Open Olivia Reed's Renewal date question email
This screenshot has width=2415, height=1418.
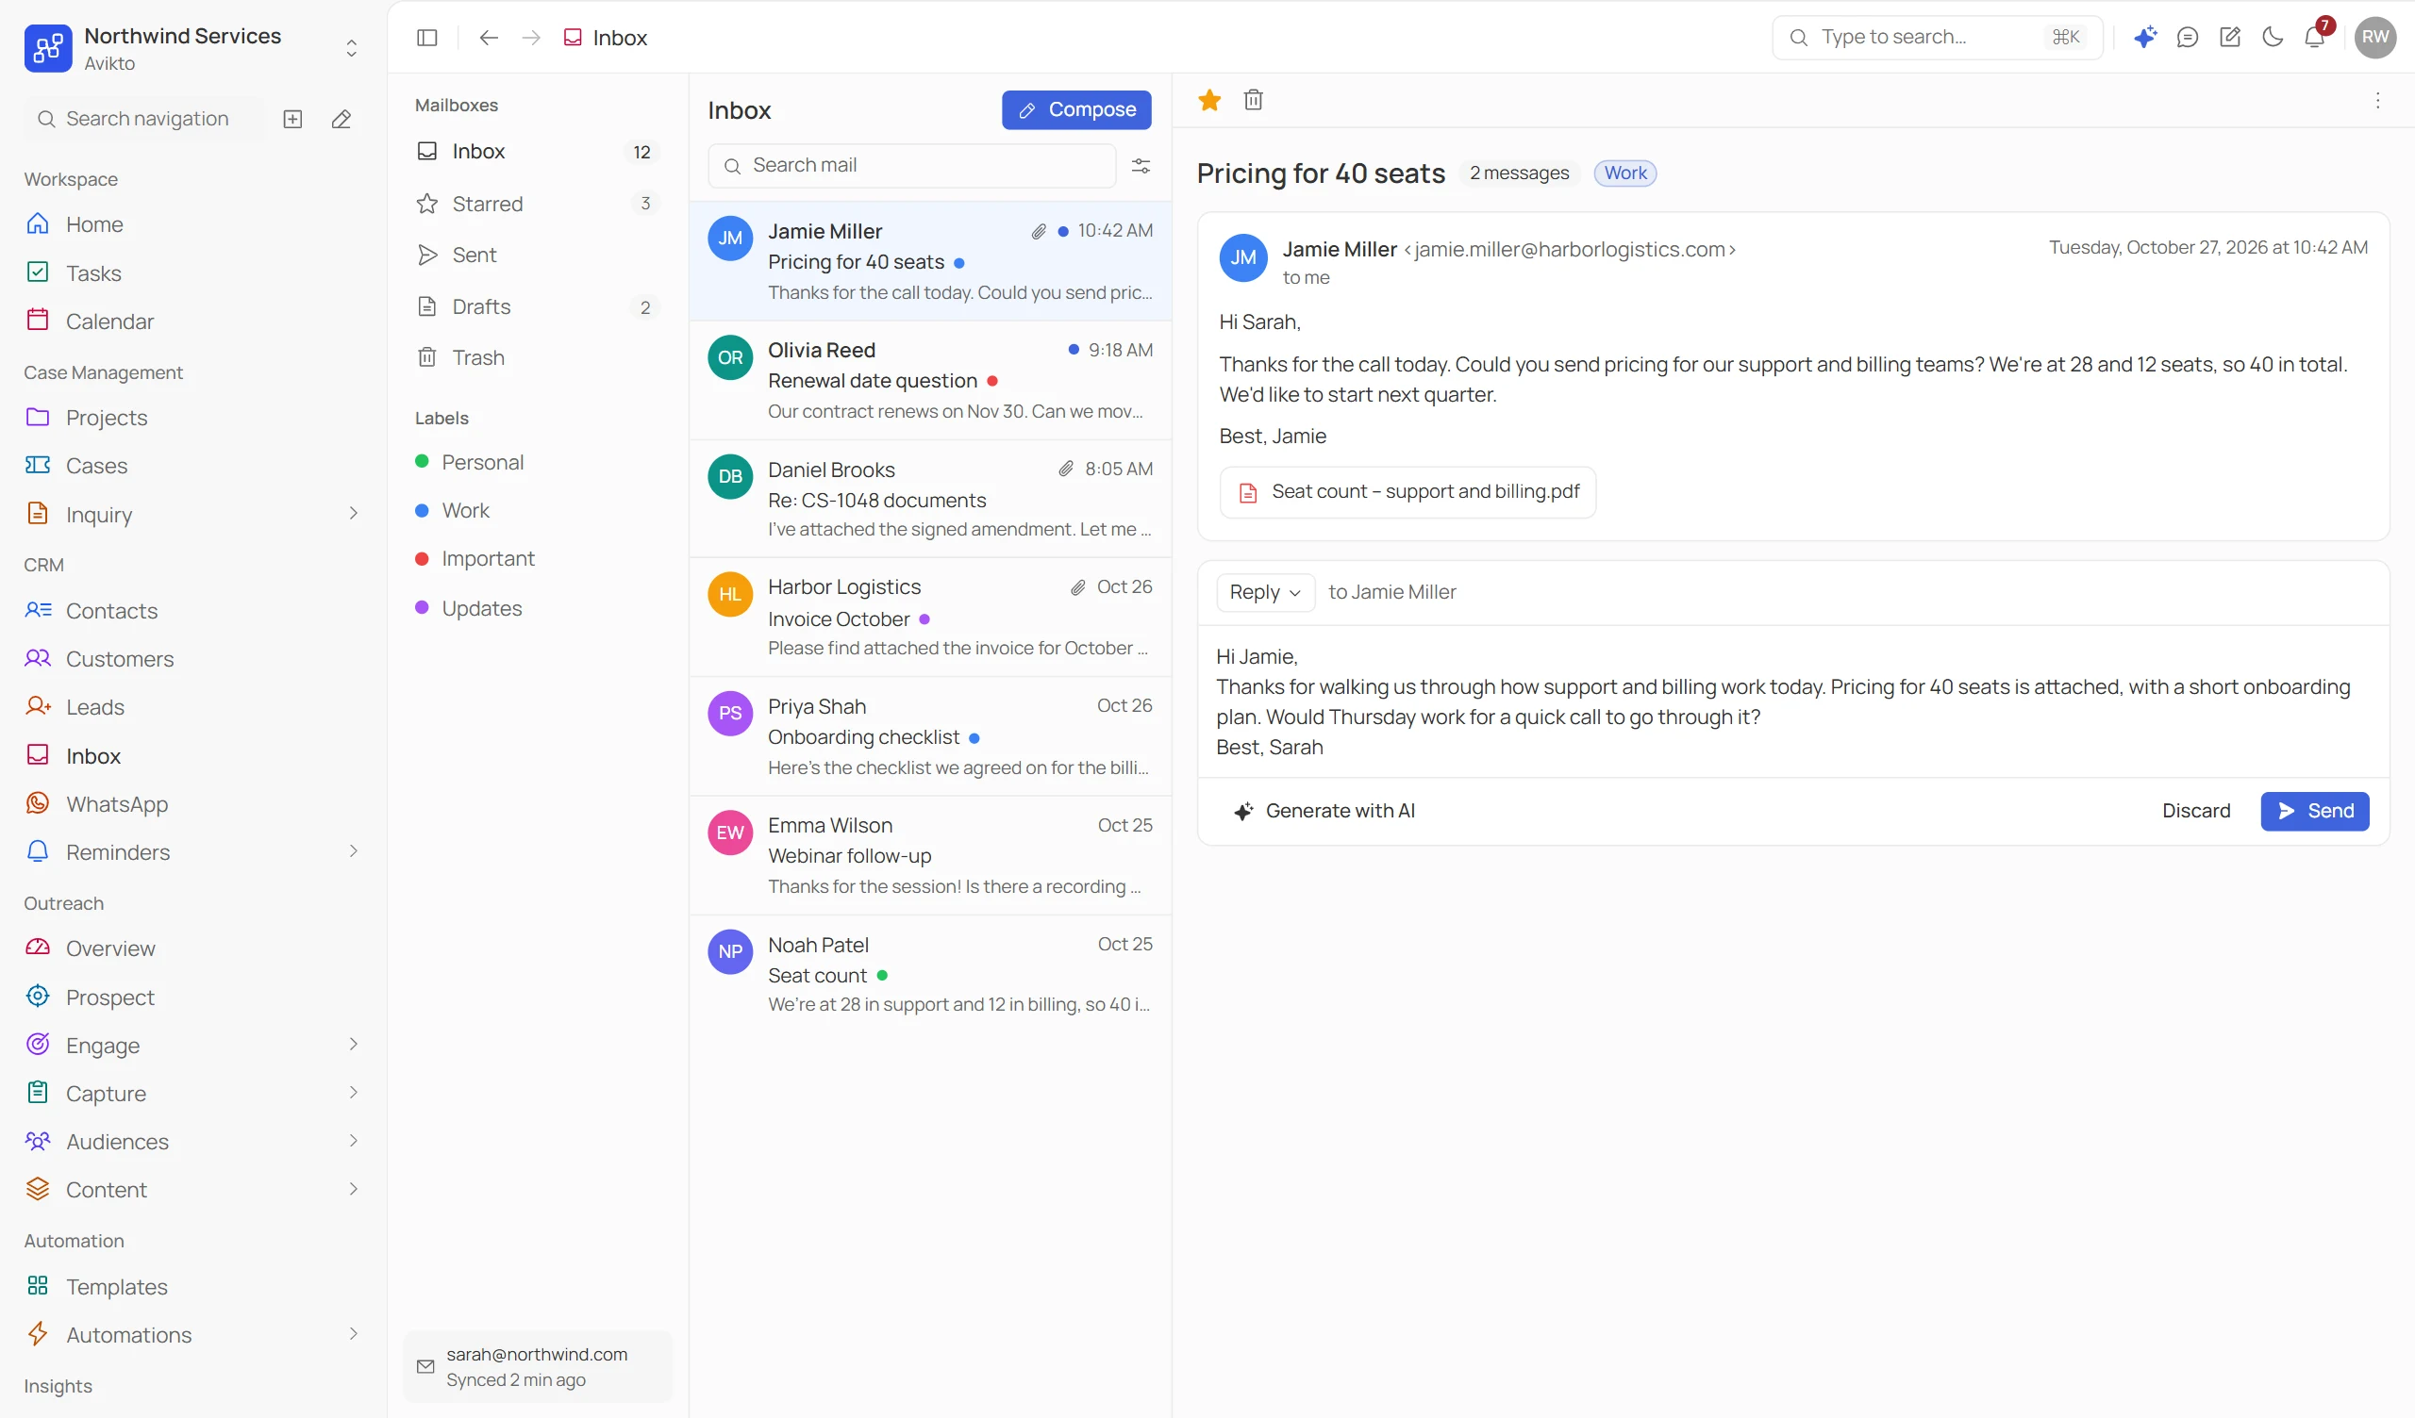(x=929, y=380)
